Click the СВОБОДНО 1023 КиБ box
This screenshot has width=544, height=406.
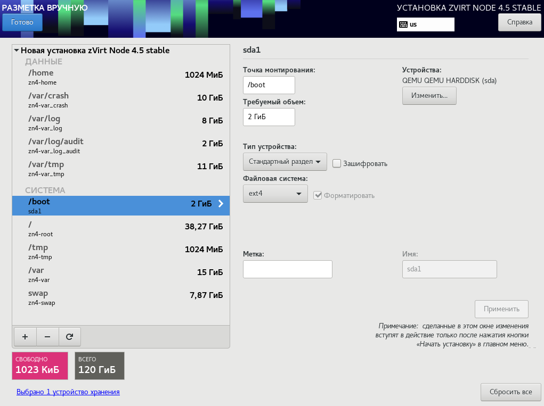click(40, 366)
